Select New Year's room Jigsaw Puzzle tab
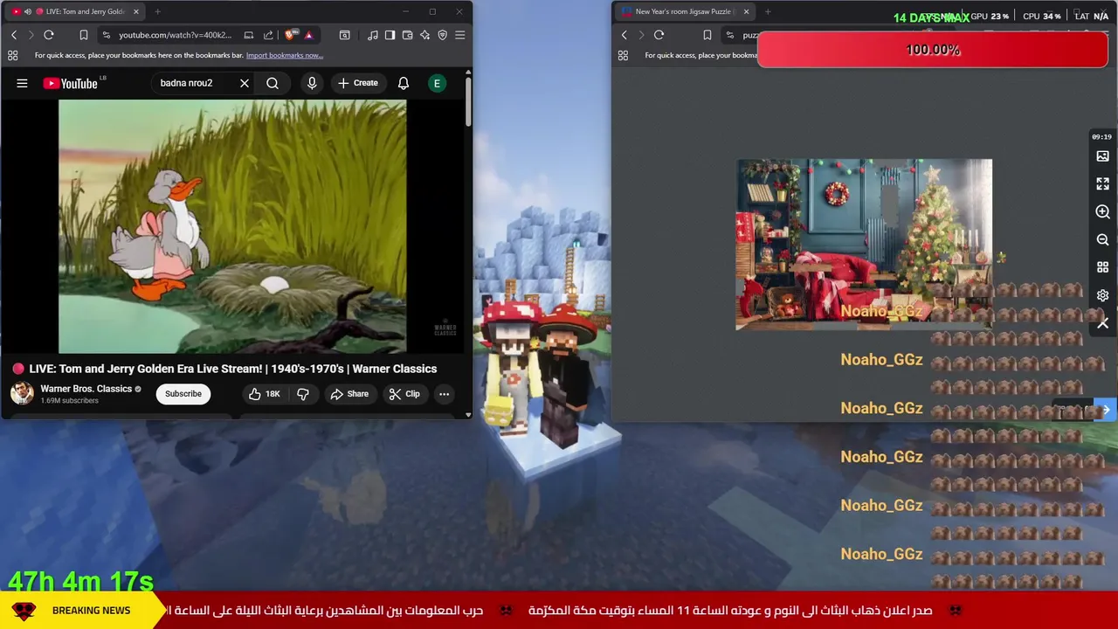This screenshot has height=629, width=1118. (684, 11)
